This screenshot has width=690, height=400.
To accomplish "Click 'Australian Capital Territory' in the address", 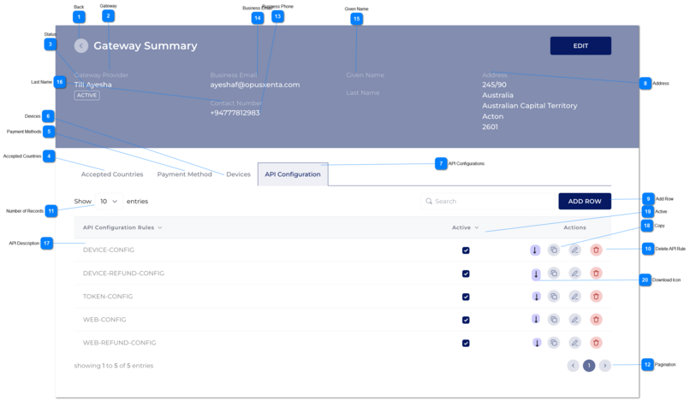I will (530, 106).
